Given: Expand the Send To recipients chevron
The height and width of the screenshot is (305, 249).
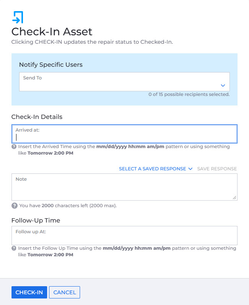Looking at the screenshot, I should click(223, 86).
